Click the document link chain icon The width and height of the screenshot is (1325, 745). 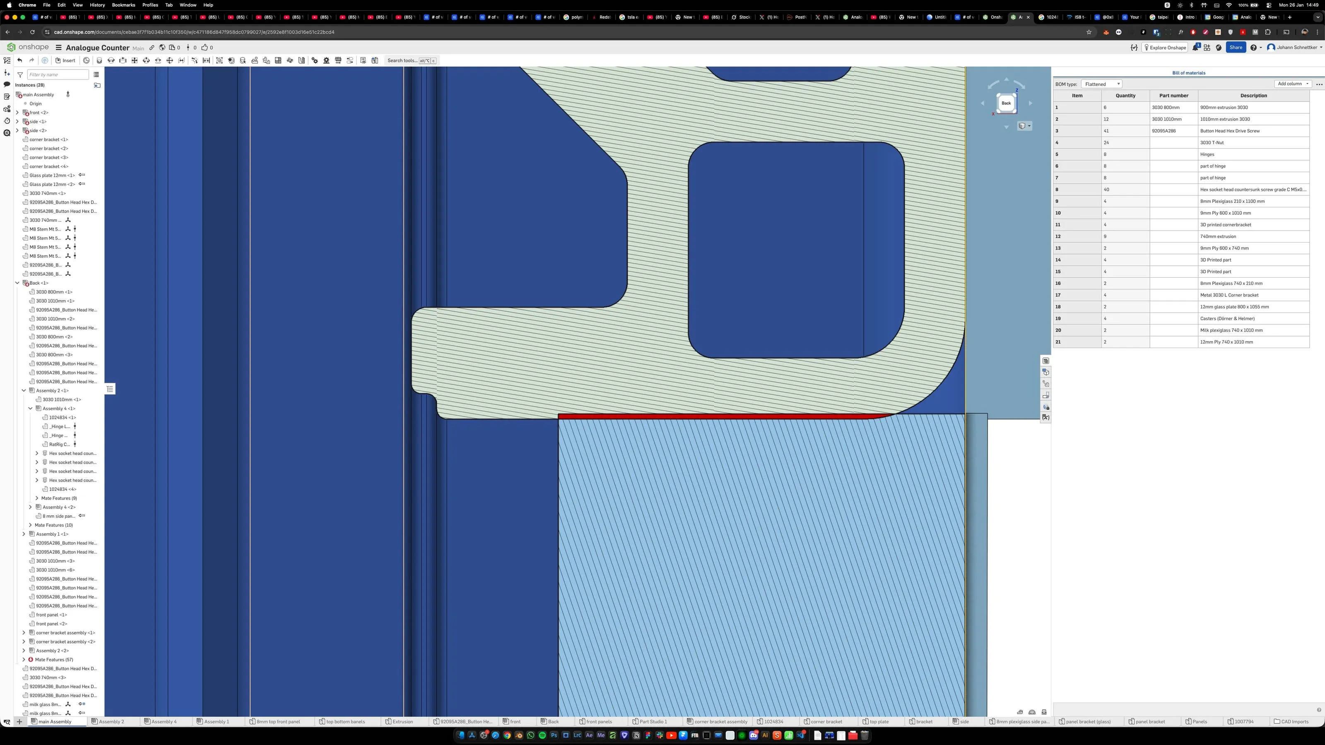tap(152, 47)
